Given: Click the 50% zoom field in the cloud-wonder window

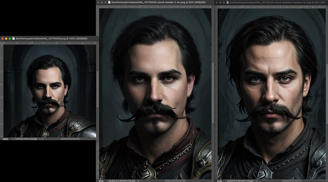Looking at the screenshot, I should [x=101, y=181].
